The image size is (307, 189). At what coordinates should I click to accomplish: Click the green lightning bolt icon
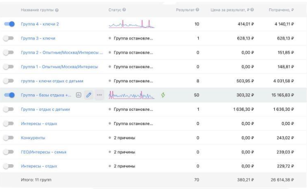tap(163, 95)
